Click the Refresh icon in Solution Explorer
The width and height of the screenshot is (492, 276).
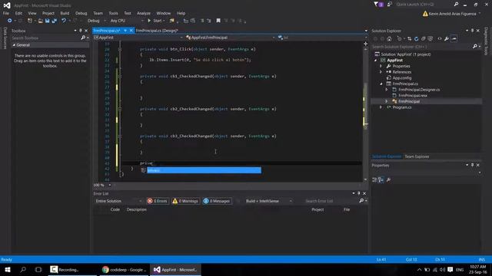[x=417, y=39]
